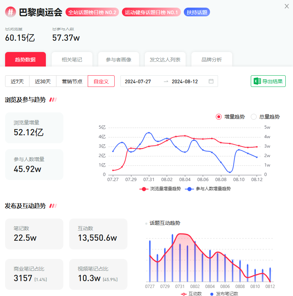Choose the 营销节点 time range
293x296 pixels.
click(72, 81)
